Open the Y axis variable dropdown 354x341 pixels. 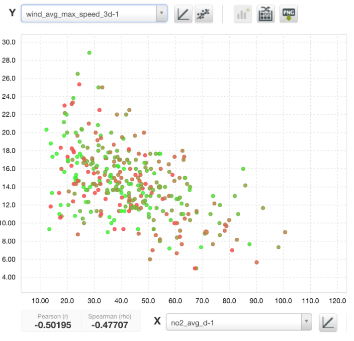click(94, 13)
